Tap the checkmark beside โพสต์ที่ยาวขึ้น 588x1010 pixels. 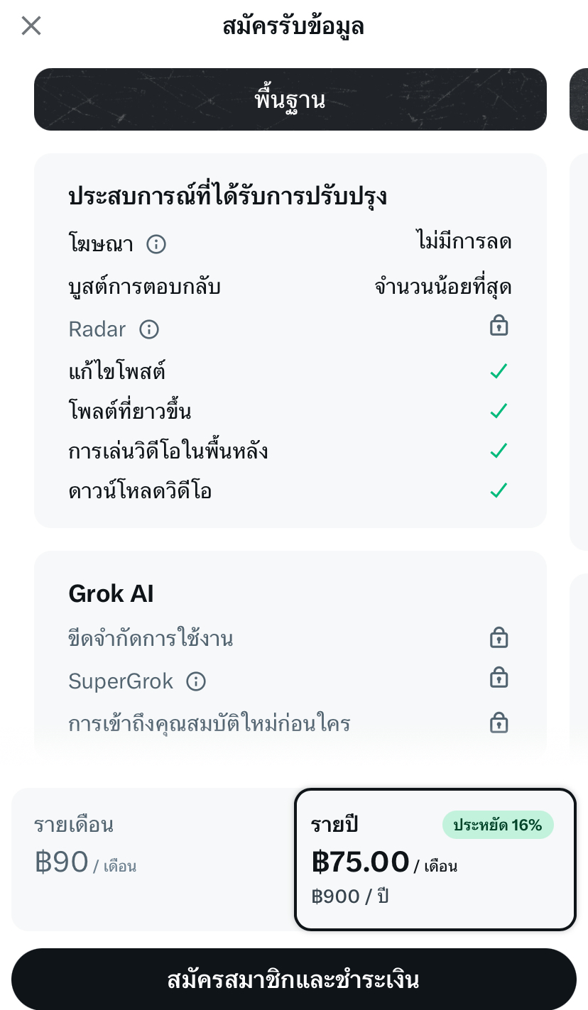point(499,411)
